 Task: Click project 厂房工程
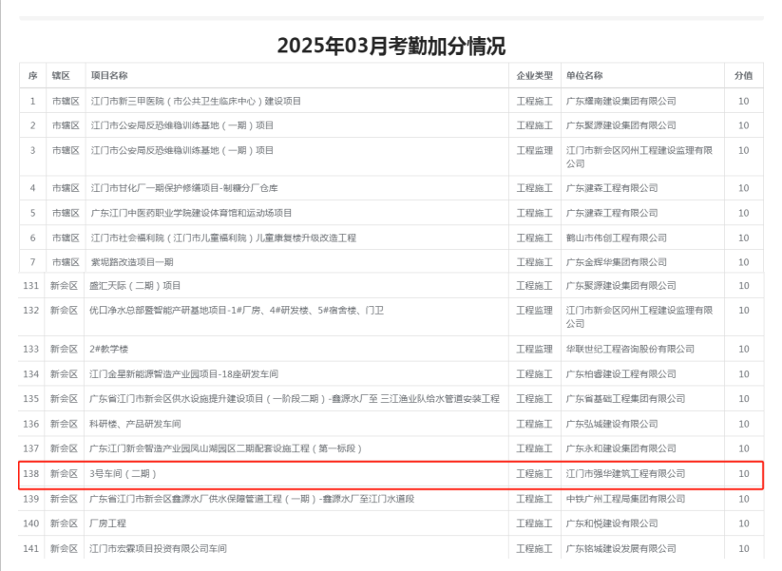click(x=107, y=523)
